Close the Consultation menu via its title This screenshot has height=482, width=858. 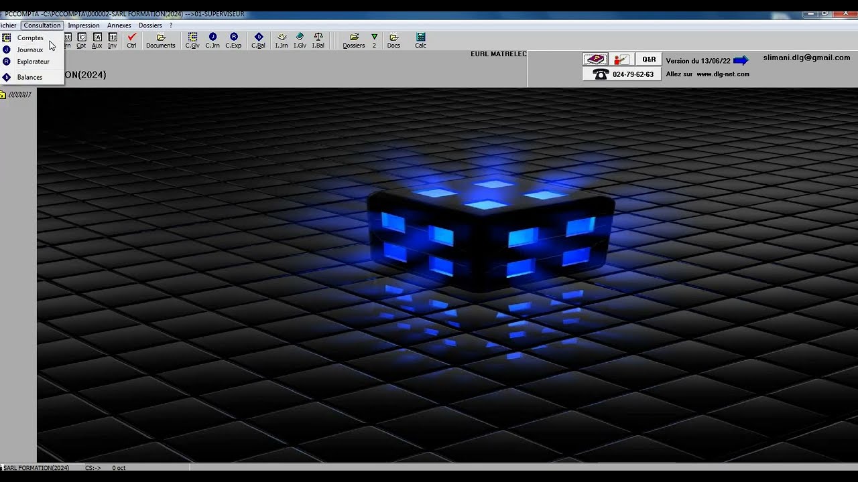(x=42, y=25)
